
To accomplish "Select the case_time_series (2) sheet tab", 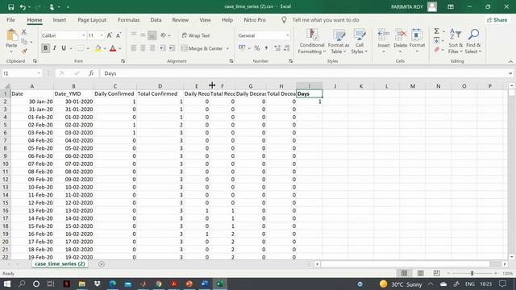I will point(60,263).
